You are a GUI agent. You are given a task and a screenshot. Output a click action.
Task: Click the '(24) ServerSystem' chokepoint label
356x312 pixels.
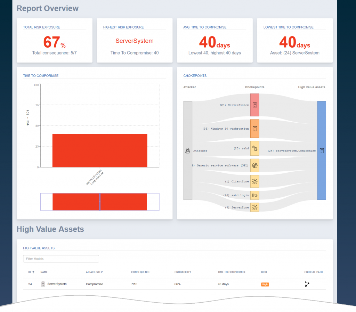[234, 105]
